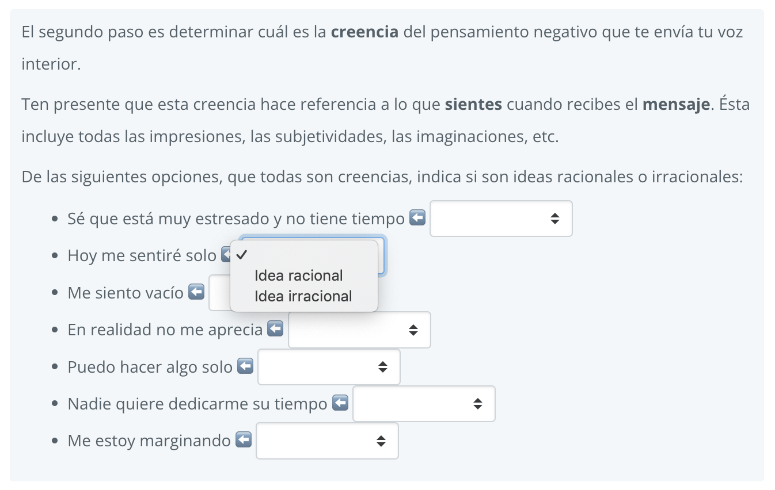Open dropdown for 'En realidad no me aprecia'

(x=359, y=330)
